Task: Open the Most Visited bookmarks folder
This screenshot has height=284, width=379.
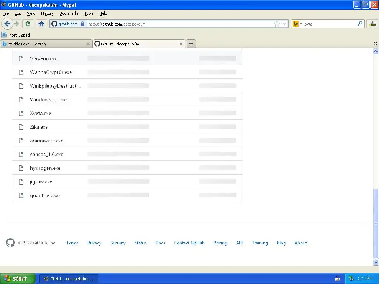Action: point(16,35)
